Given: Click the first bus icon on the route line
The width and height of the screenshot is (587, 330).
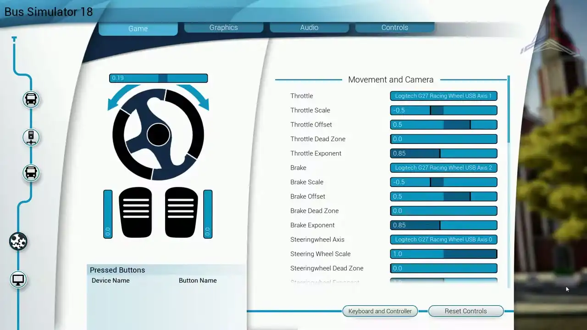Looking at the screenshot, I should pyautogui.click(x=31, y=99).
